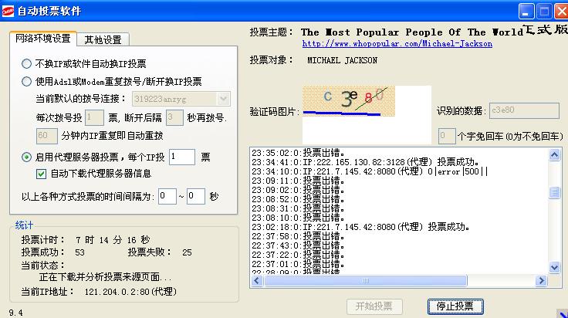Click the maximum time interval field
568x318 pixels.
click(x=195, y=196)
